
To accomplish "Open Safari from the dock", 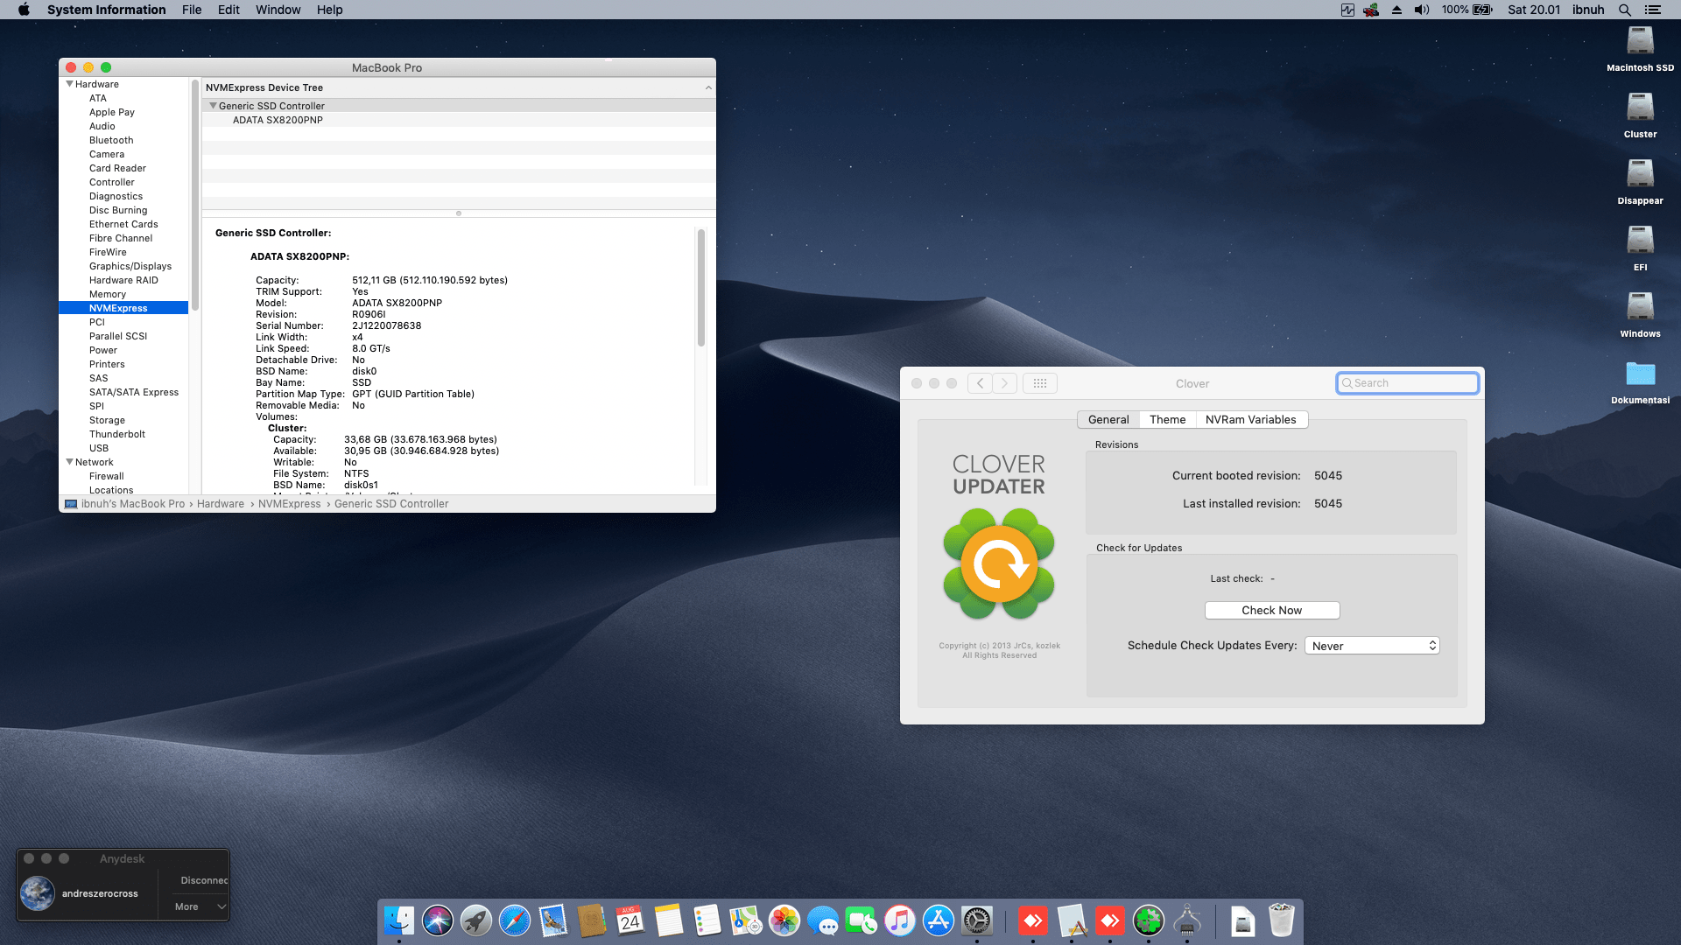I will (515, 920).
